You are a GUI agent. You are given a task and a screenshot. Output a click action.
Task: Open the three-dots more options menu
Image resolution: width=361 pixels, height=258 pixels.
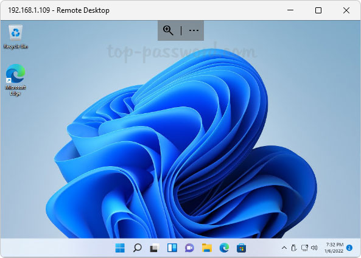(194, 30)
